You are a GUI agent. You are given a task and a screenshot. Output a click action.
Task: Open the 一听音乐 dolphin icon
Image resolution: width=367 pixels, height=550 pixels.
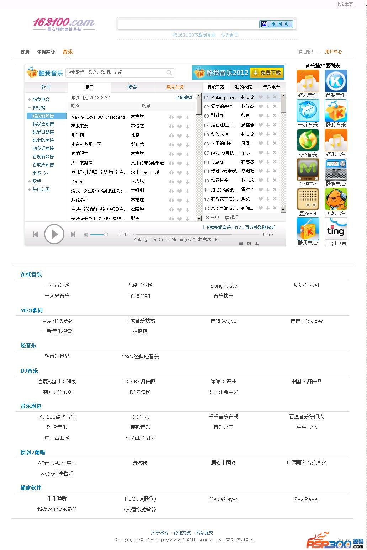(308, 111)
